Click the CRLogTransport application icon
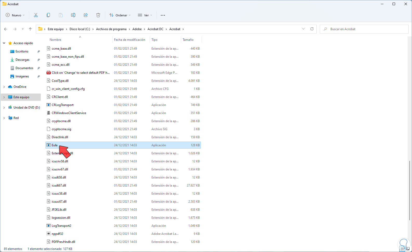The image size is (412, 252). tap(49, 105)
